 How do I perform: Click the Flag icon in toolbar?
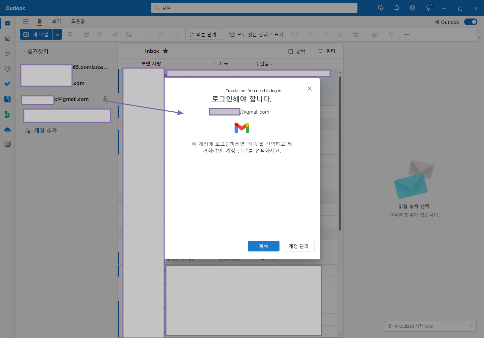tap(310, 34)
